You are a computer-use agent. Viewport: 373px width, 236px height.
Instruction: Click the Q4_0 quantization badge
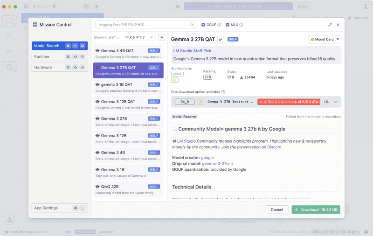(x=185, y=102)
